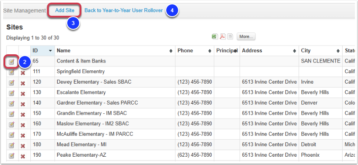Click the site name Maslow Elementary - IM2 SBAC
This screenshot has width=358, height=165.
pyautogui.click(x=93, y=124)
